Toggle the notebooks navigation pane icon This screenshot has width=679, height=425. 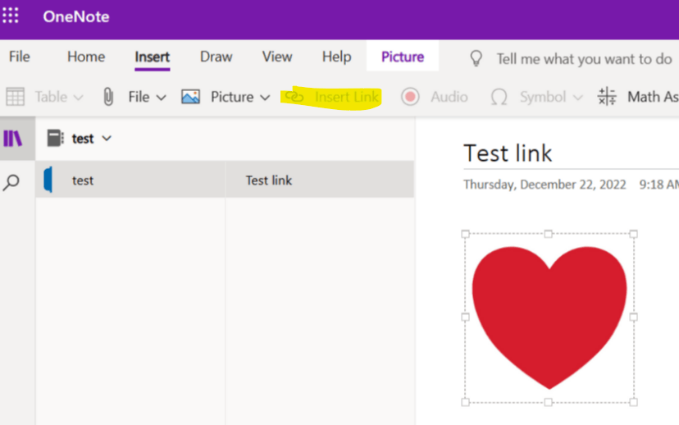click(x=12, y=139)
